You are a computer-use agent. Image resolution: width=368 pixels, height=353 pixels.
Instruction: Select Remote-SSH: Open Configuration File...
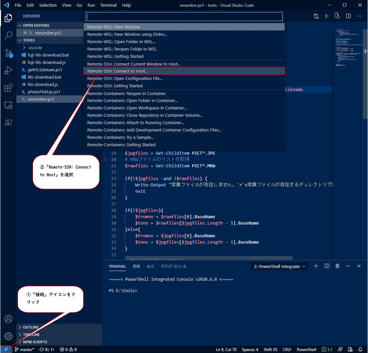(x=184, y=78)
